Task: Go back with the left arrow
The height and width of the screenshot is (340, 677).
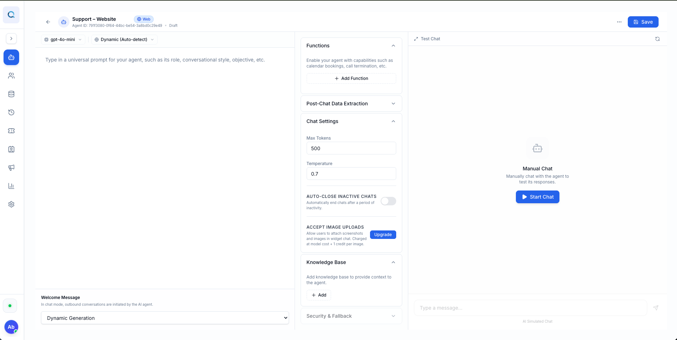Action: tap(48, 22)
